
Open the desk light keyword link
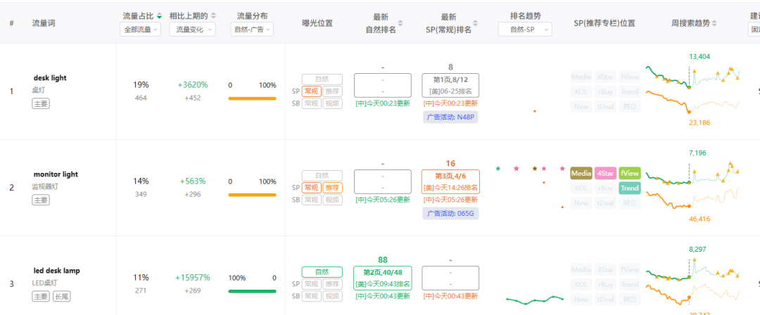tap(50, 77)
